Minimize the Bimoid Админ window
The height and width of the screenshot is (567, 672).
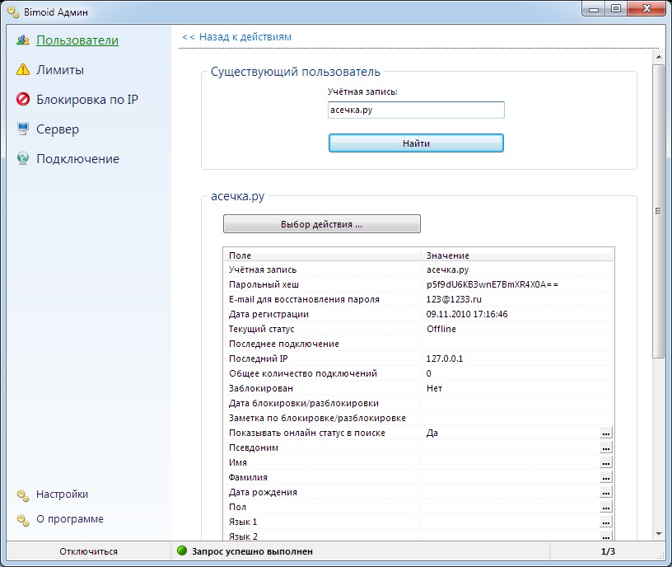[594, 9]
